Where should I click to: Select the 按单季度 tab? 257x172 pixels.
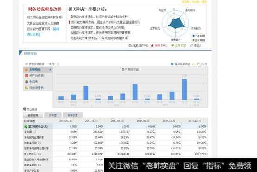click(73, 115)
